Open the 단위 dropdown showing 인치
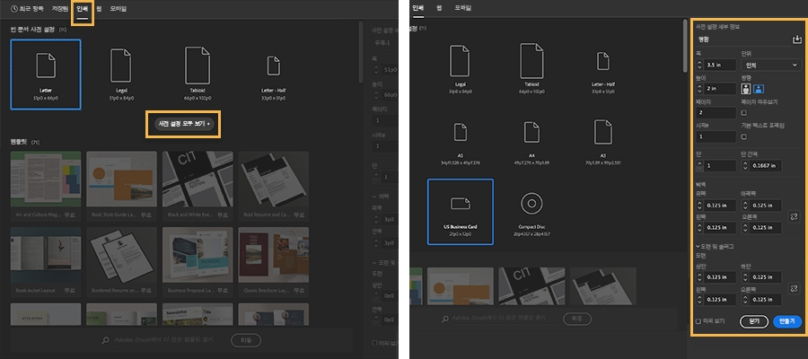808x359 pixels. pyautogui.click(x=770, y=65)
